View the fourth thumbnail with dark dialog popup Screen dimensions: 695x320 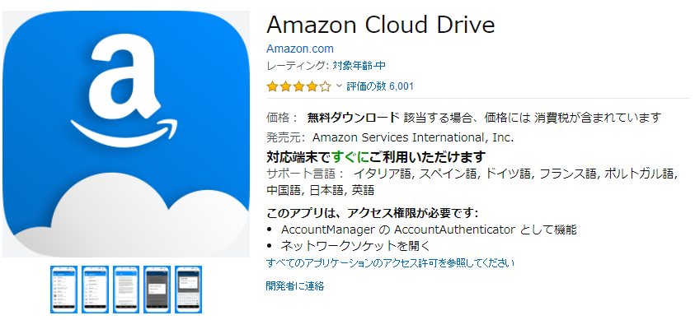click(157, 289)
